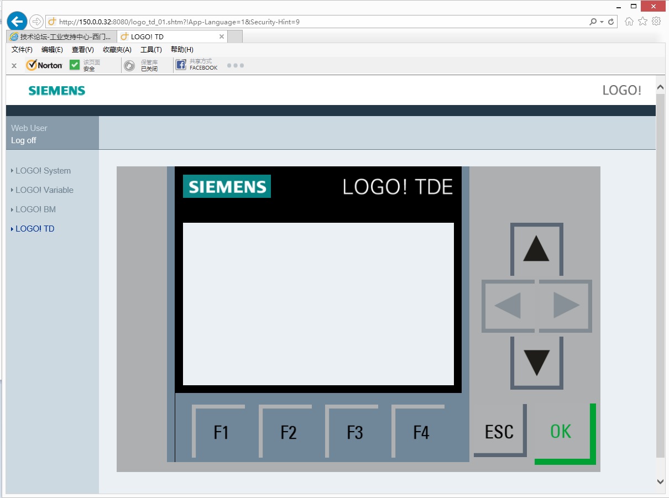669x498 pixels.
Task: Click the Norton vault icon
Action: click(x=129, y=66)
